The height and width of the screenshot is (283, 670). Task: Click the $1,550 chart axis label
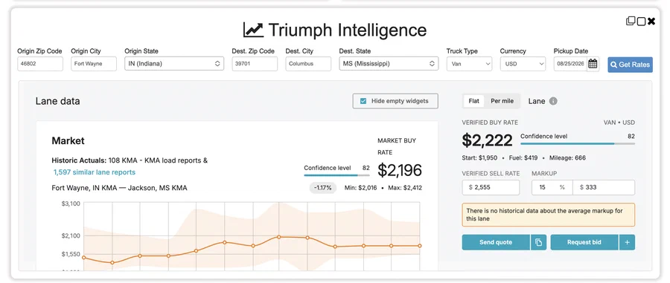click(x=71, y=254)
